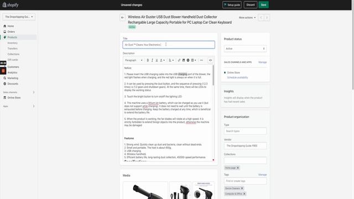The width and height of the screenshot is (354, 199).
Task: Expand Sales channels section arrow
Action: pyautogui.click(x=34, y=92)
